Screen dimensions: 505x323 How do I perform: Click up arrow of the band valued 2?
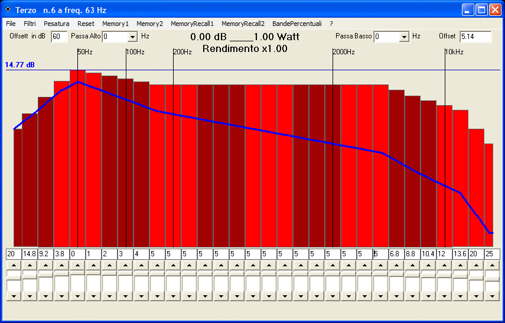click(x=109, y=265)
